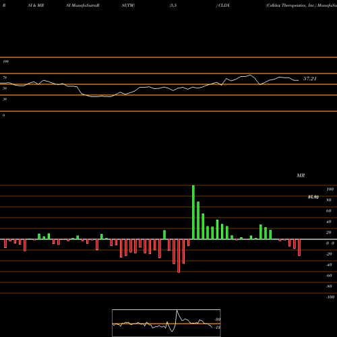
Task: Click the RSI axis label 100 at left
Action: coord(5,61)
